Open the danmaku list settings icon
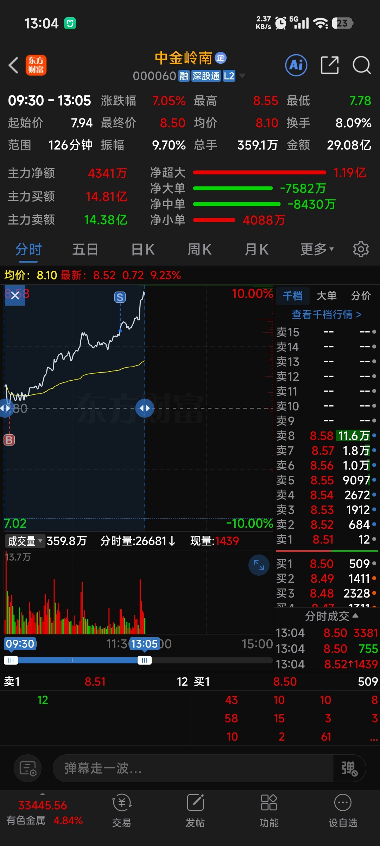380x846 pixels. coord(28,768)
